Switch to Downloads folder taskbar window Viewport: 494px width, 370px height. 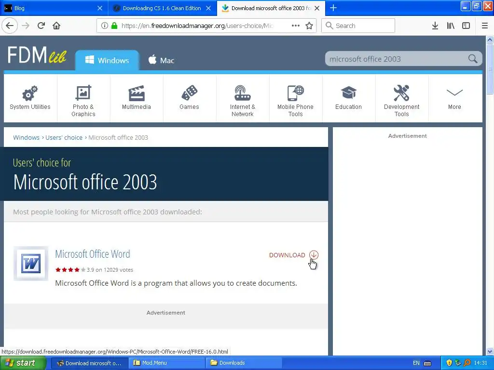(x=244, y=363)
